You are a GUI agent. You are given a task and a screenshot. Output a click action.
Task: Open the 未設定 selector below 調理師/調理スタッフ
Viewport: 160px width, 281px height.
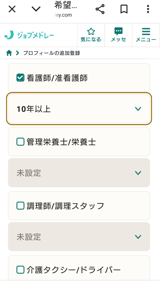point(79,237)
